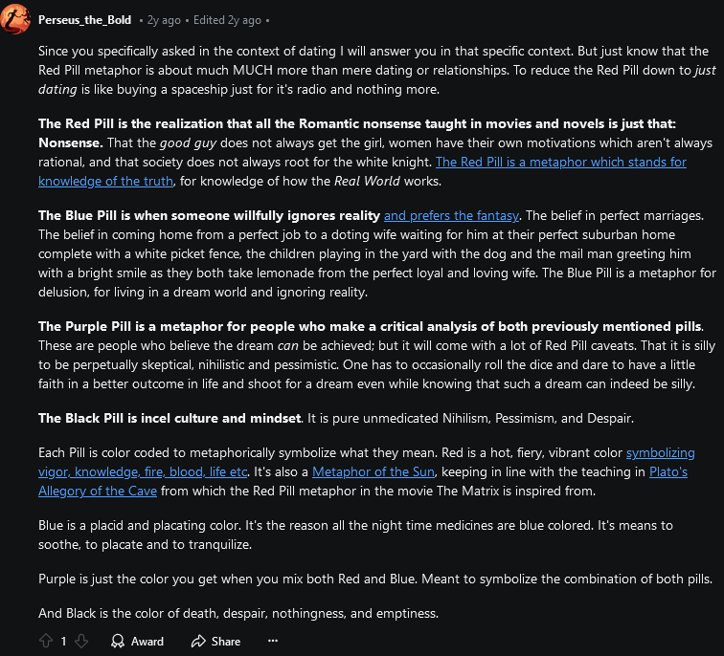
Task: Downvote this comment
Action: click(x=81, y=641)
